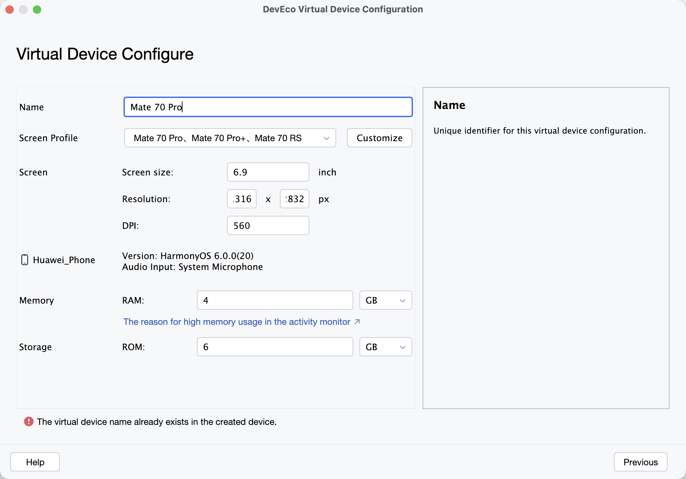Click the resolution height field
The image size is (686, 479).
(x=294, y=199)
